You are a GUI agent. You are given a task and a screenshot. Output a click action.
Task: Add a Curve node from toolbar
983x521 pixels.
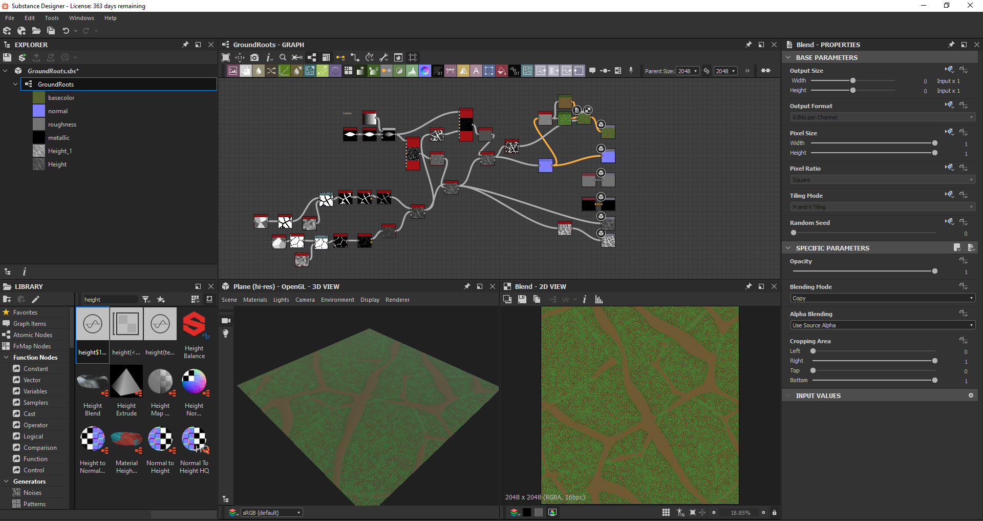(284, 71)
